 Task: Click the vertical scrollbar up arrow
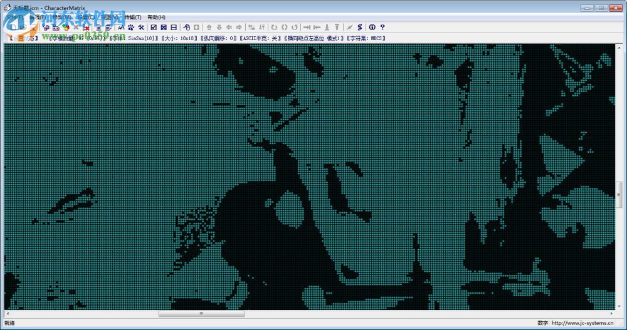[x=619, y=47]
